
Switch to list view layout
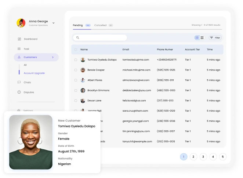tap(197, 38)
